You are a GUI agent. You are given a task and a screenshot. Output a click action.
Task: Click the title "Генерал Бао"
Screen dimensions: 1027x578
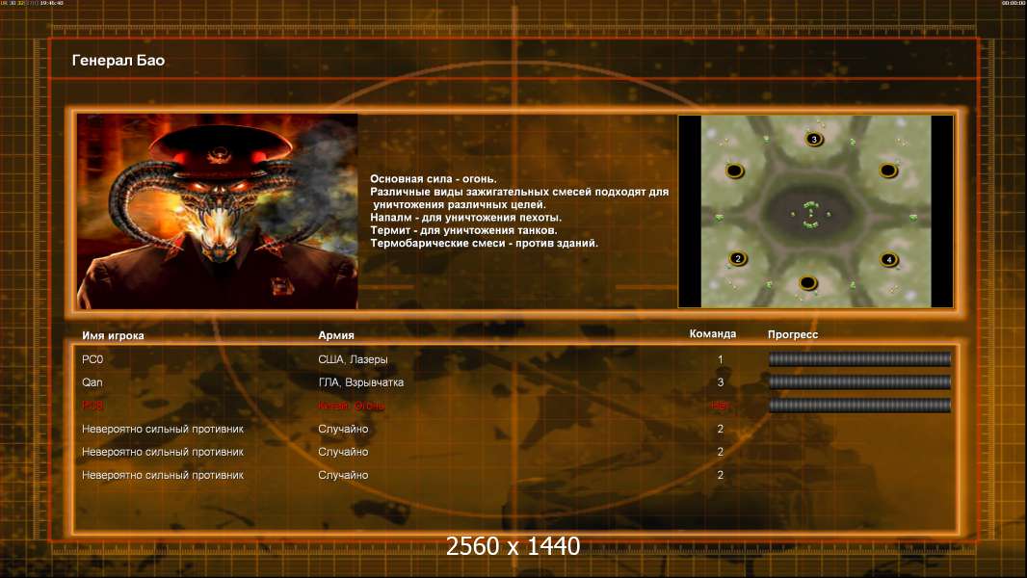pos(118,61)
